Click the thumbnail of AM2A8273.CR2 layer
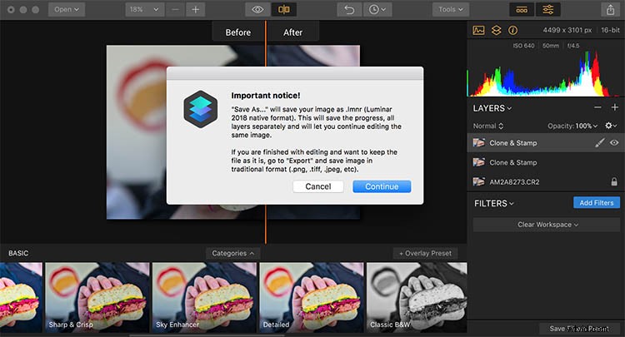 pyautogui.click(x=478, y=182)
